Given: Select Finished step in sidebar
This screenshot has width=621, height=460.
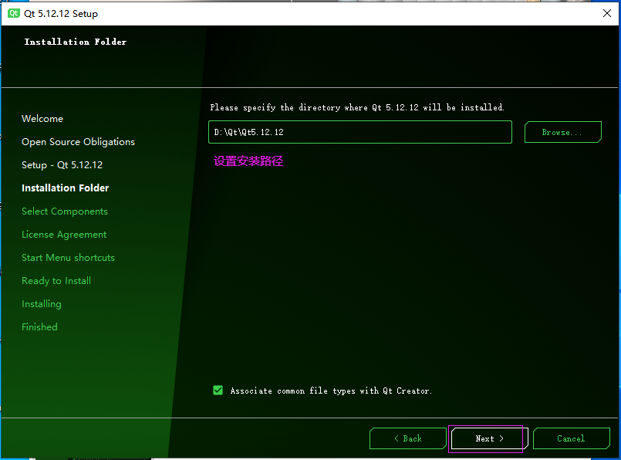Looking at the screenshot, I should point(39,327).
